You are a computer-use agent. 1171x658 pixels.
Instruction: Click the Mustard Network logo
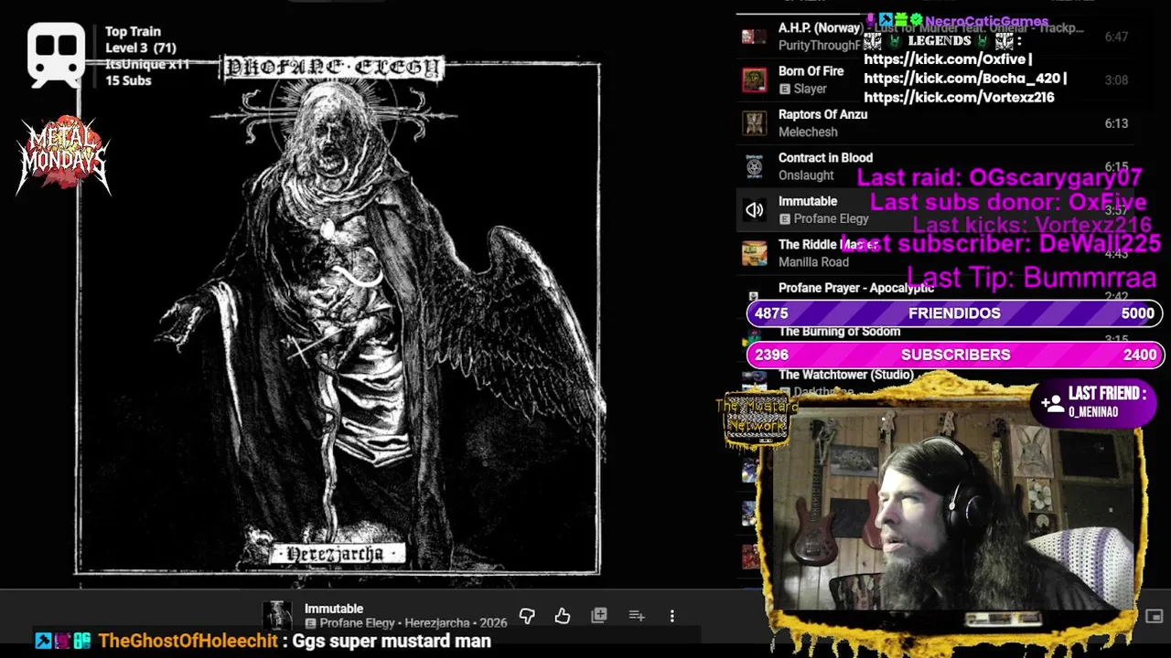[757, 420]
